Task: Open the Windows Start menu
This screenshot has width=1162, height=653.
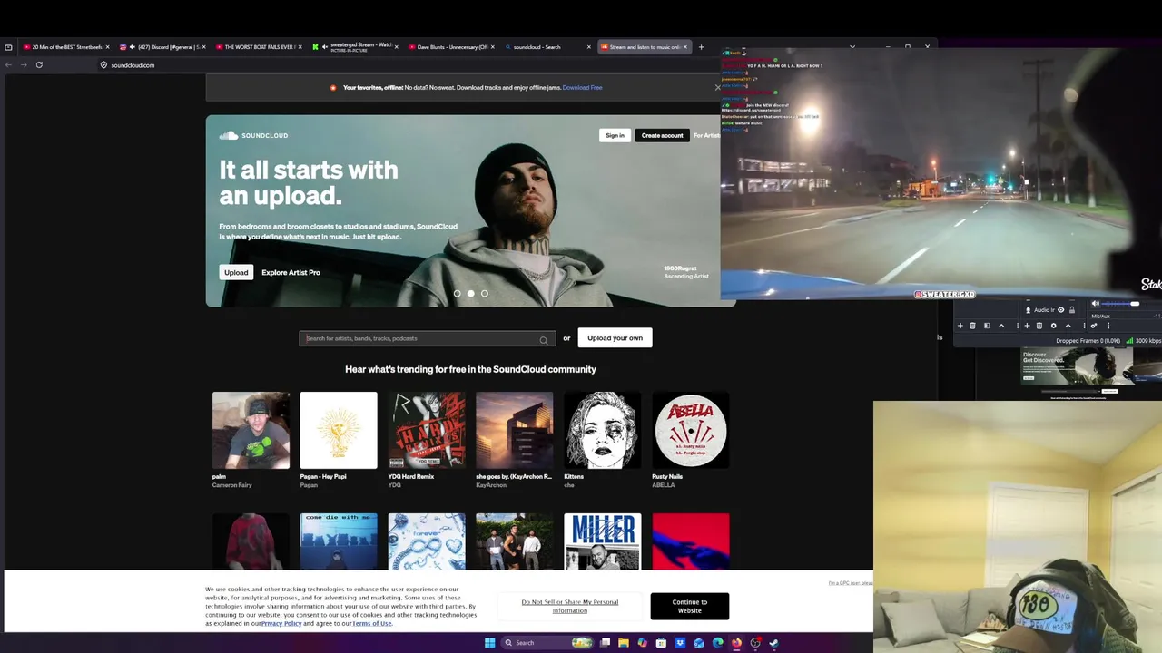Action: pos(490,643)
